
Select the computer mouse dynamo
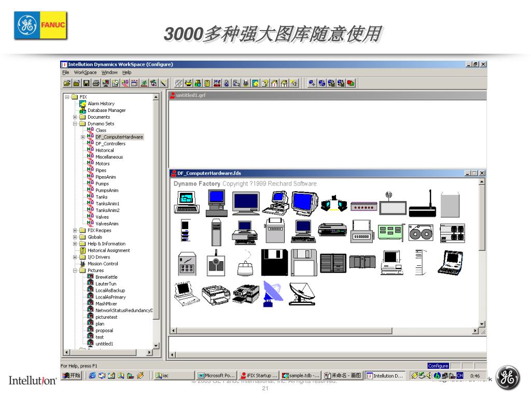(x=245, y=264)
